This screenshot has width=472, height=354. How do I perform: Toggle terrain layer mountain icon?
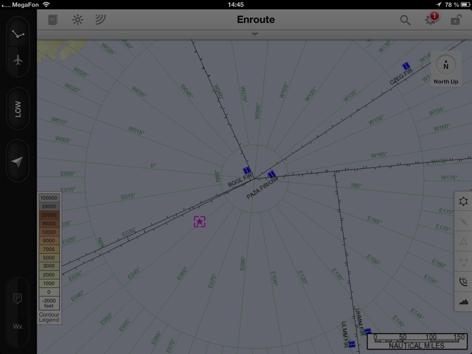(463, 302)
